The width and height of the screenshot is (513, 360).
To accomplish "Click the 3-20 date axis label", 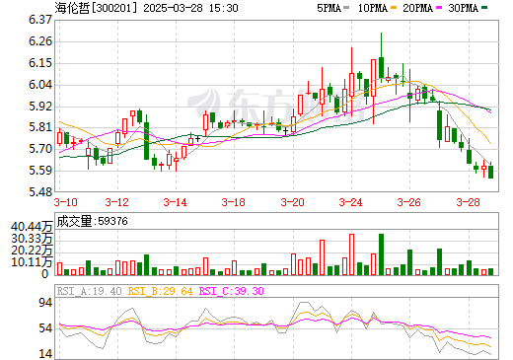I will coord(292,202).
